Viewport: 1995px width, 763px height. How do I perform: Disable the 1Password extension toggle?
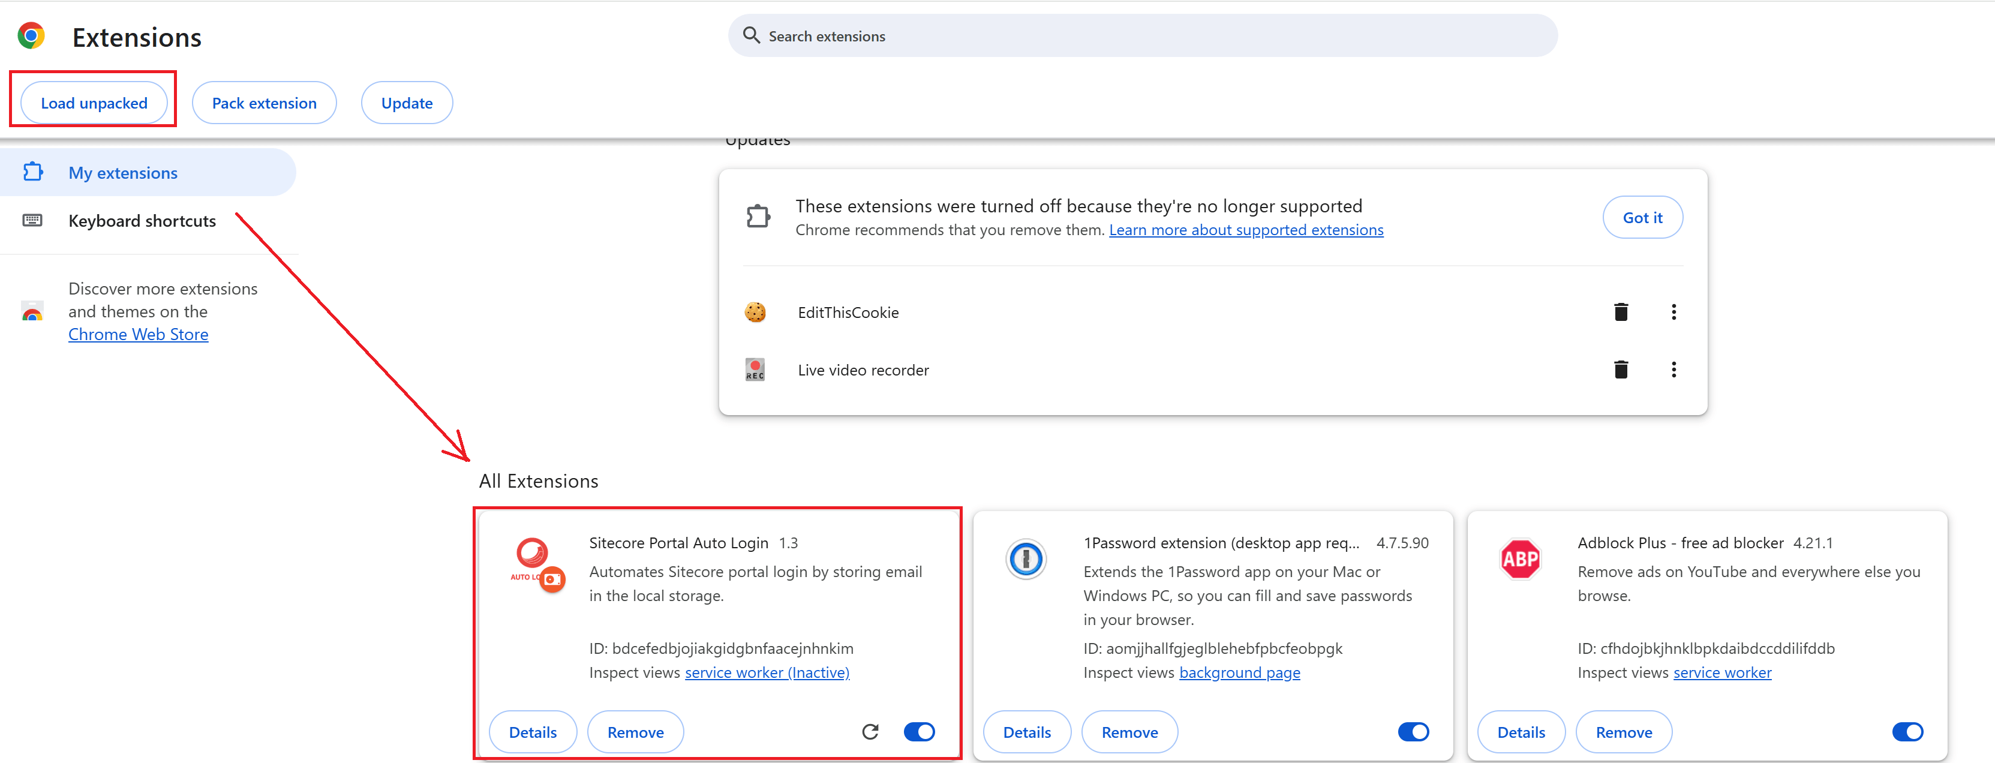click(x=1413, y=731)
